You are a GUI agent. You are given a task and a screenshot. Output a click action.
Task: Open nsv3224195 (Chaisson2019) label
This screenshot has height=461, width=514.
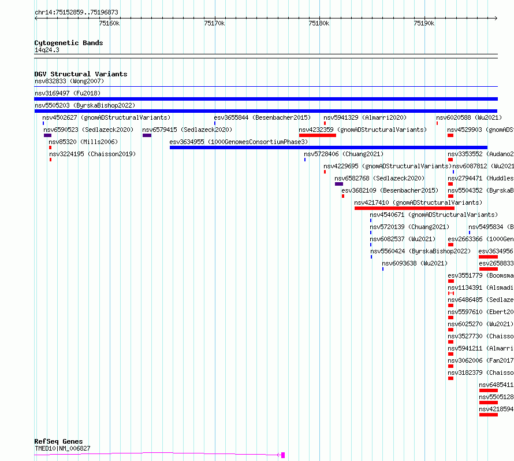point(92,154)
